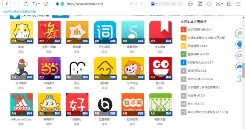Open the search engine paw selector dropdown

pos(154,4)
